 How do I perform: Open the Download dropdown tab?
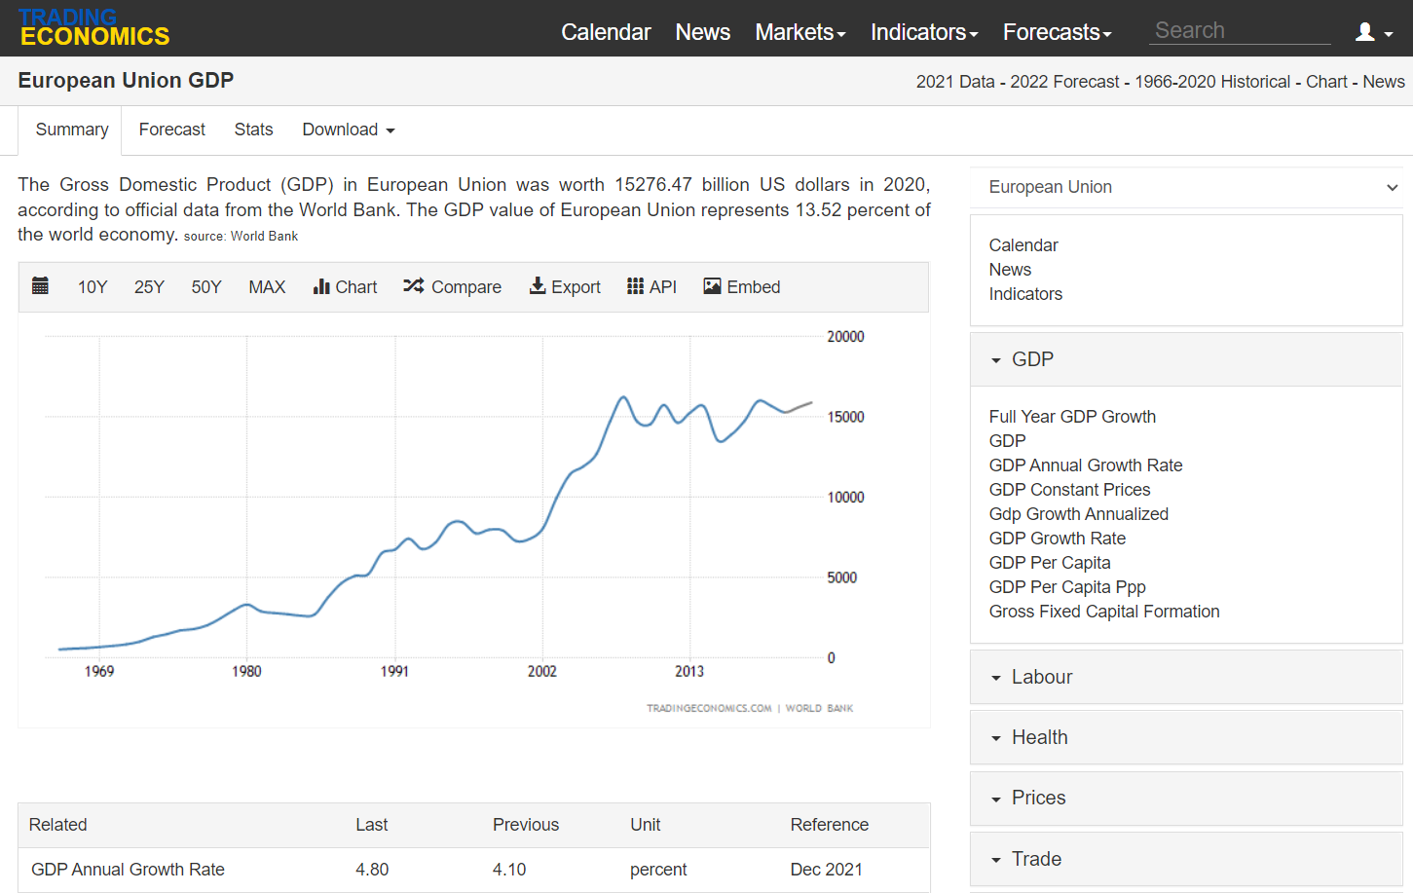point(349,130)
